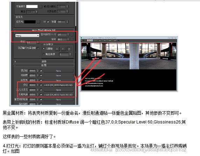This screenshot has width=200, height=156.
Task: Click spinner arrows of anisotropy value 1.0
Action: pyautogui.click(x=68, y=34)
